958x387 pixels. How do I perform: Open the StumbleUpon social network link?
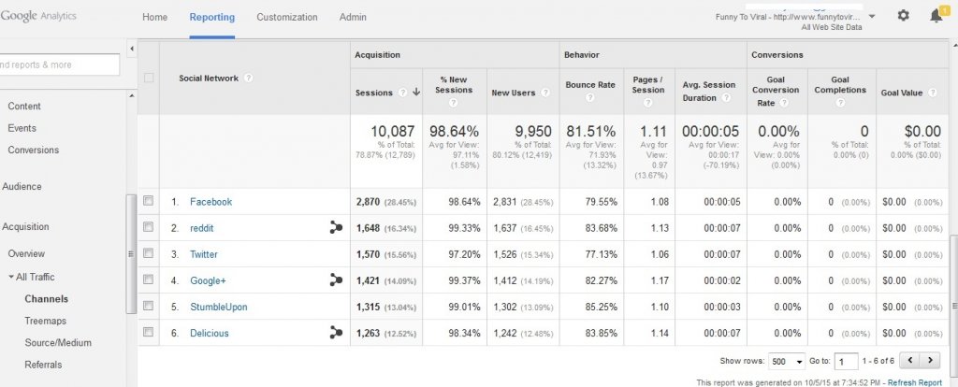tap(219, 307)
